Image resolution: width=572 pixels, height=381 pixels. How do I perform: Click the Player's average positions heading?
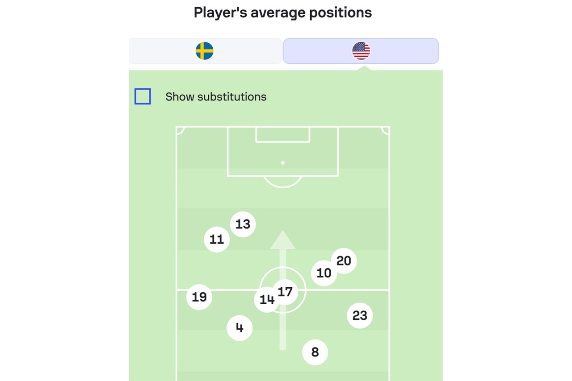click(283, 12)
